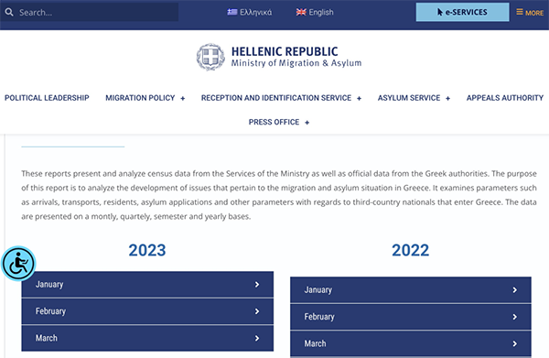Click the UK flag icon

coord(301,12)
